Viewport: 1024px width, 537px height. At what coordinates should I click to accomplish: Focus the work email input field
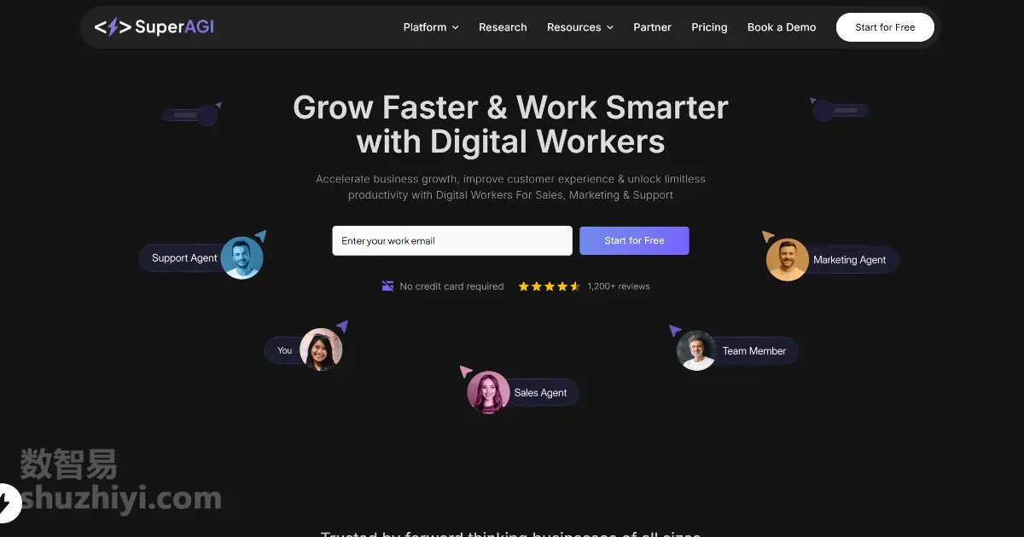point(452,240)
